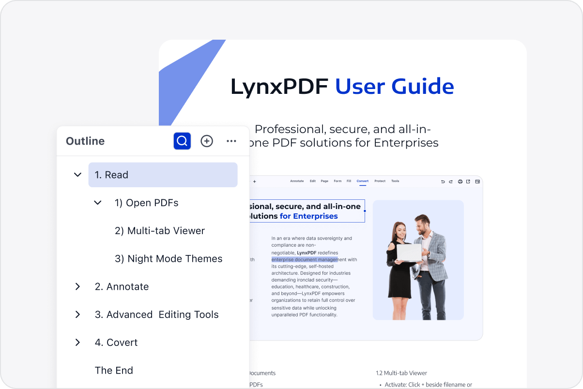Expand the 4. Covert section
The image size is (583, 389).
(x=77, y=343)
